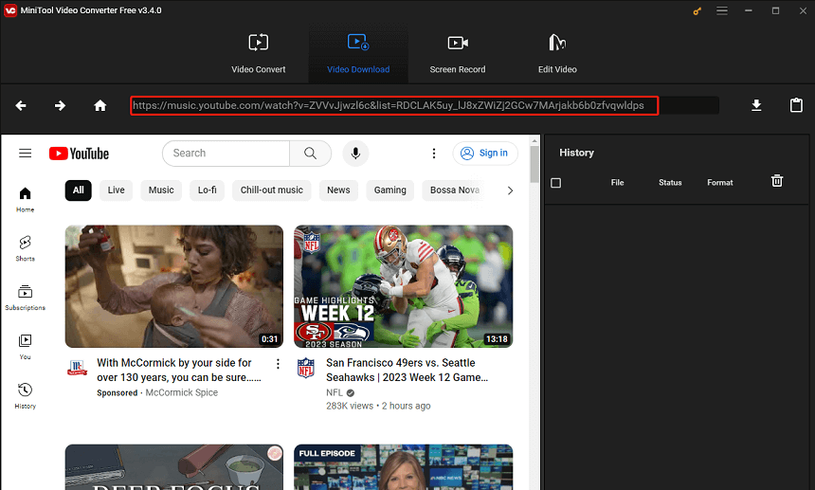Screen dimensions: 815x490
Task: Click the File column header
Action: pyautogui.click(x=617, y=182)
